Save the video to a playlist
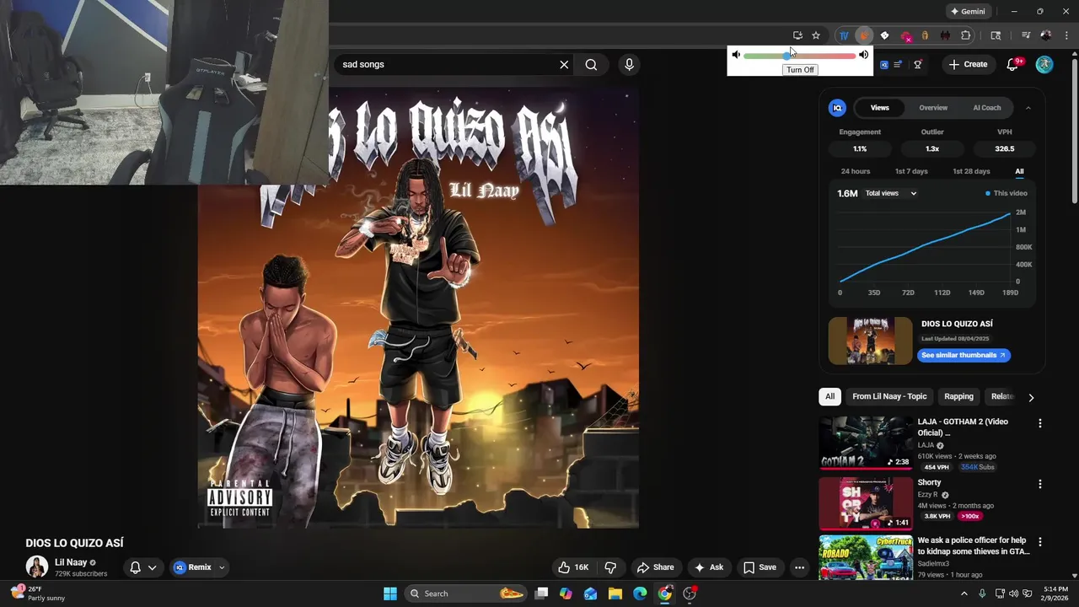 pyautogui.click(x=760, y=567)
